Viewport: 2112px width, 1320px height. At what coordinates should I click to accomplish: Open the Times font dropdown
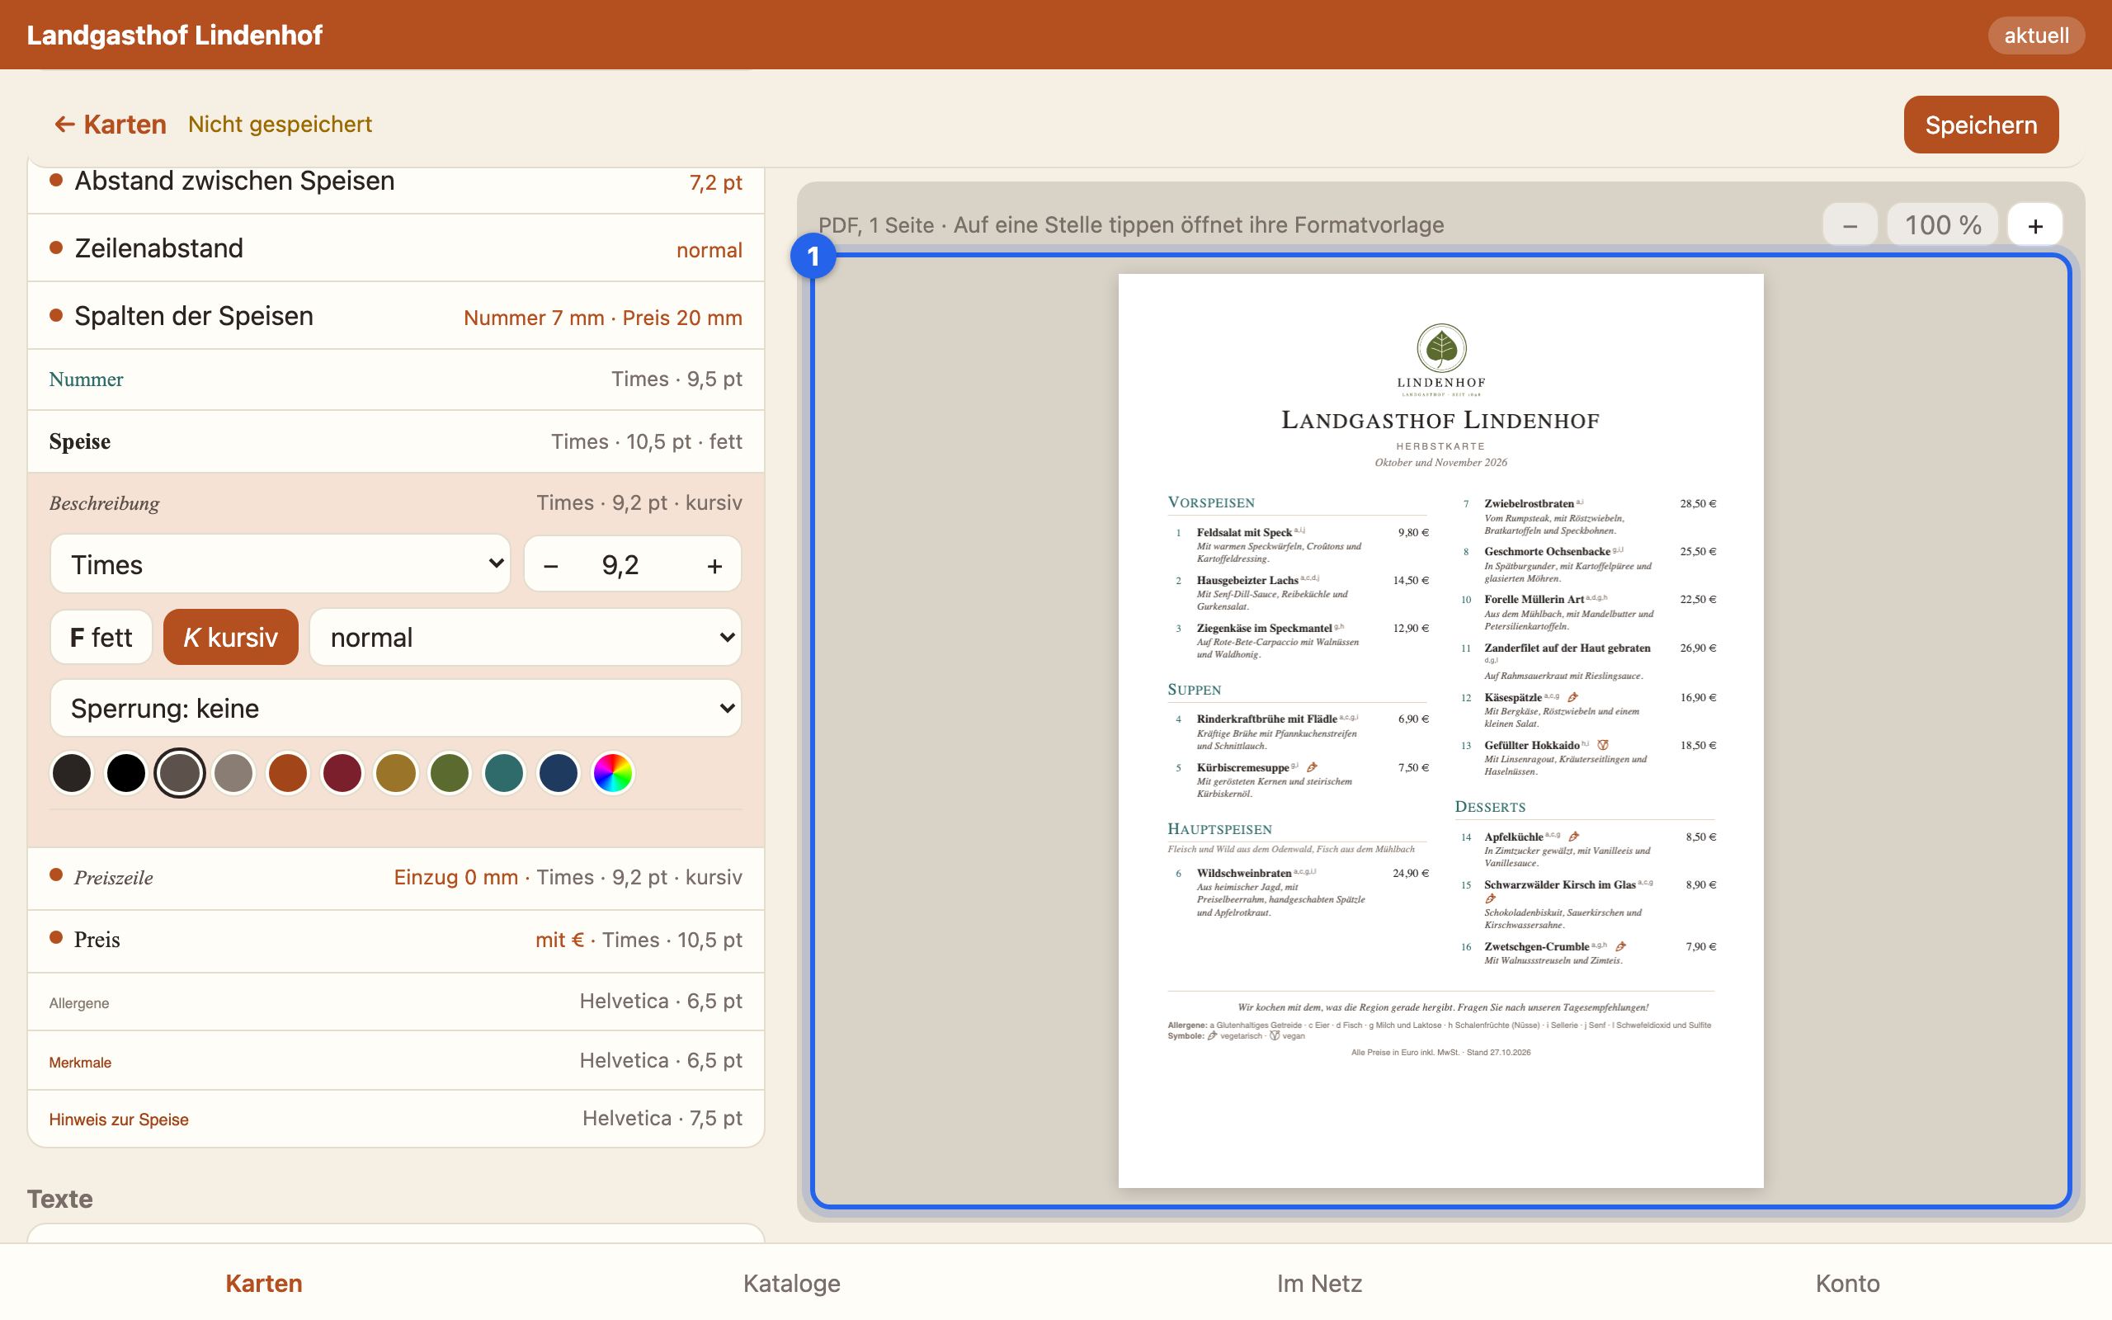point(280,564)
